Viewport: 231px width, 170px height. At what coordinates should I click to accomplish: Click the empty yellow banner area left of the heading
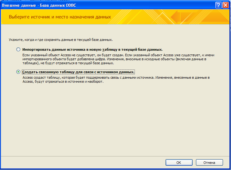click(x=5, y=17)
